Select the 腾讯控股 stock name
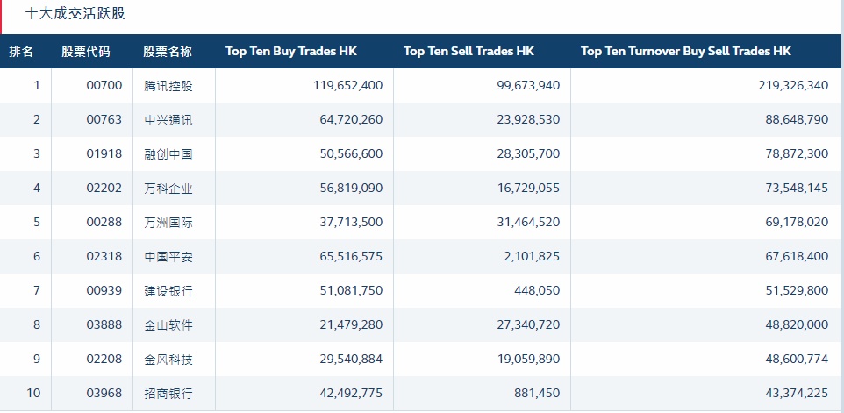844x413 pixels. tap(168, 86)
